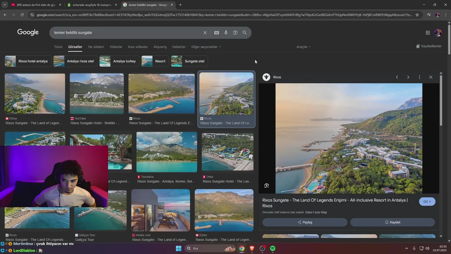Open Spotify from the taskbar
The image size is (451, 254).
pyautogui.click(x=273, y=248)
